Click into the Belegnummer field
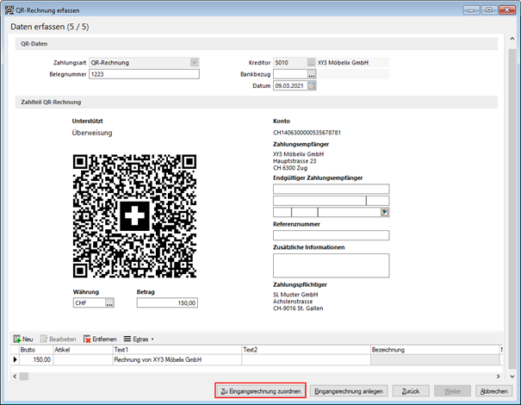This screenshot has width=521, height=405. 144,74
